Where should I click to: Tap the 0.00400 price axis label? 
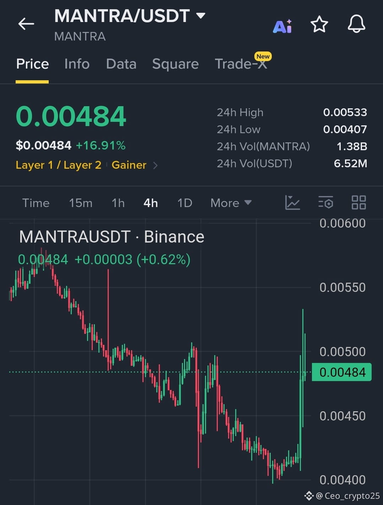pos(342,480)
